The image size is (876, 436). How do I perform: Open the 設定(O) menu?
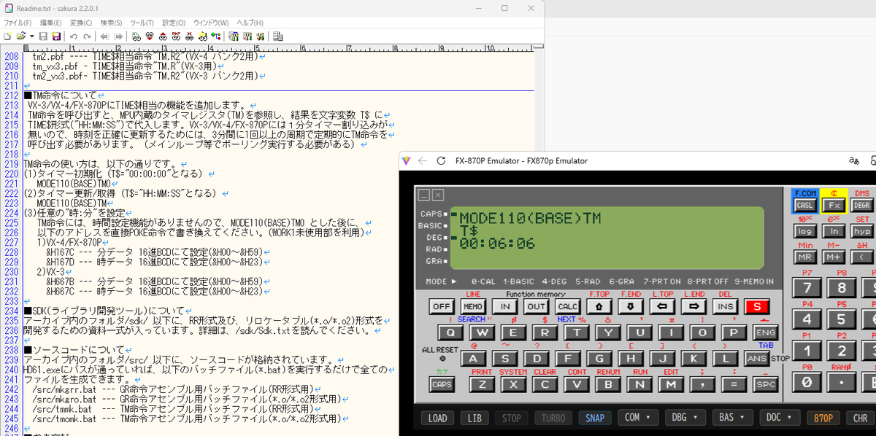click(x=174, y=23)
